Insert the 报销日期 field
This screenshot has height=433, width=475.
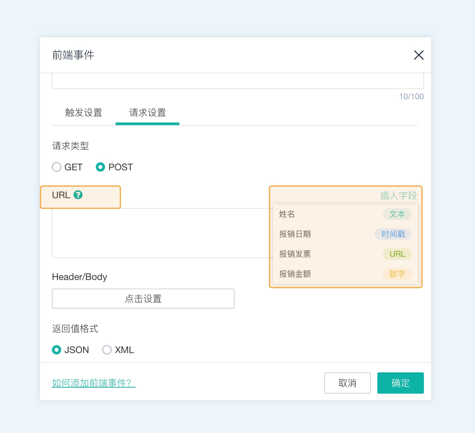point(295,234)
